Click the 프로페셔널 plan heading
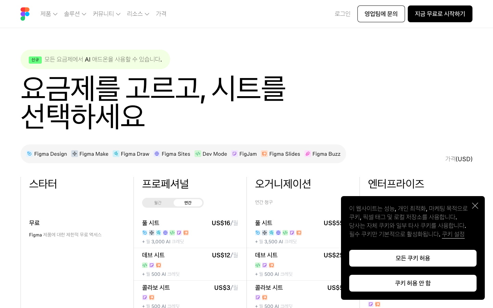Screen dimensions: 493x308 coord(165,184)
